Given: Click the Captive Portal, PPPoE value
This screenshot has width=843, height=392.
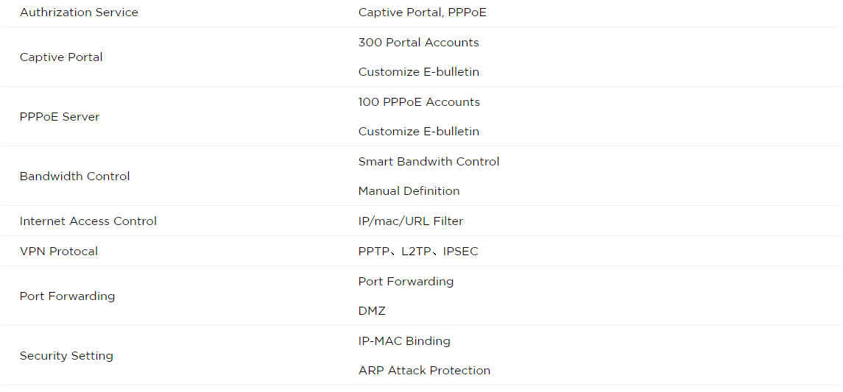Looking at the screenshot, I should point(422,13).
